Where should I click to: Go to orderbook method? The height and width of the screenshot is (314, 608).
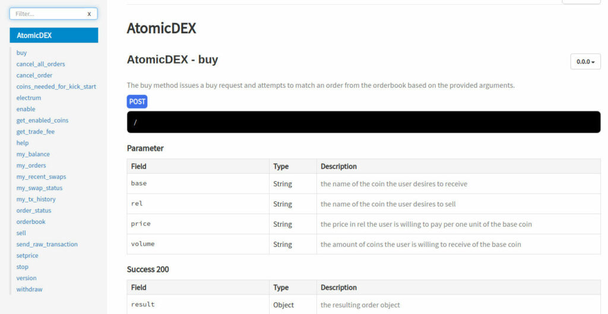pos(31,221)
